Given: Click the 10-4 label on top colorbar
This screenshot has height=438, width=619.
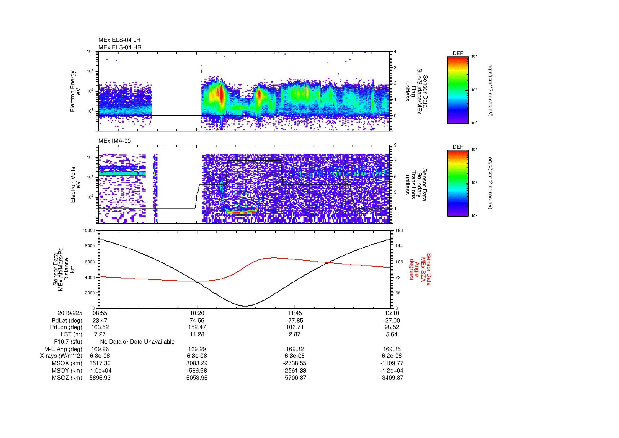Looking at the screenshot, I should point(474,56).
